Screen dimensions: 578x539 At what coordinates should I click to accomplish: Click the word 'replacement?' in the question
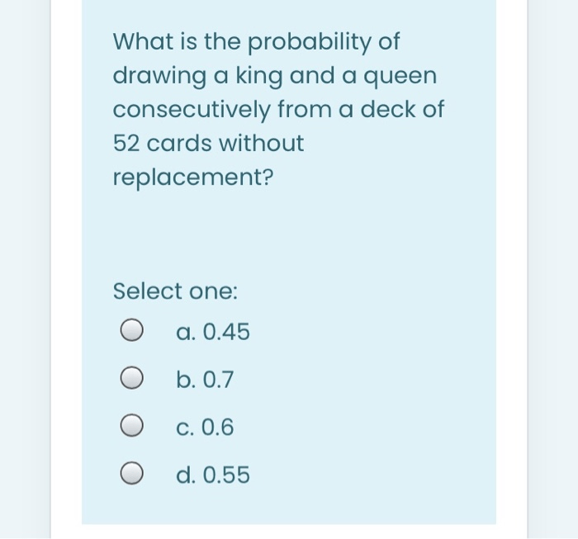(193, 177)
